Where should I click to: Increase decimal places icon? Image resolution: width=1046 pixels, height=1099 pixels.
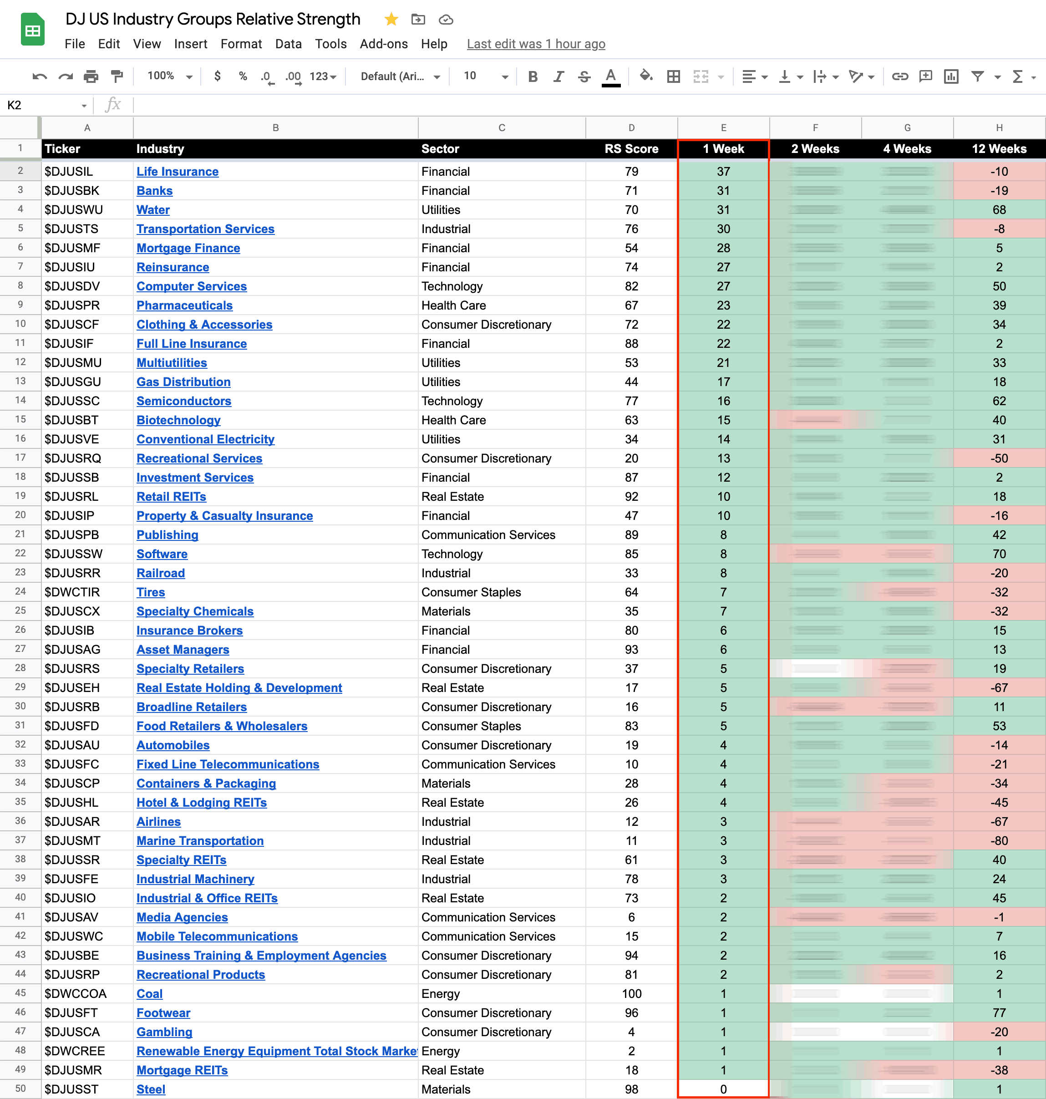[x=293, y=77]
